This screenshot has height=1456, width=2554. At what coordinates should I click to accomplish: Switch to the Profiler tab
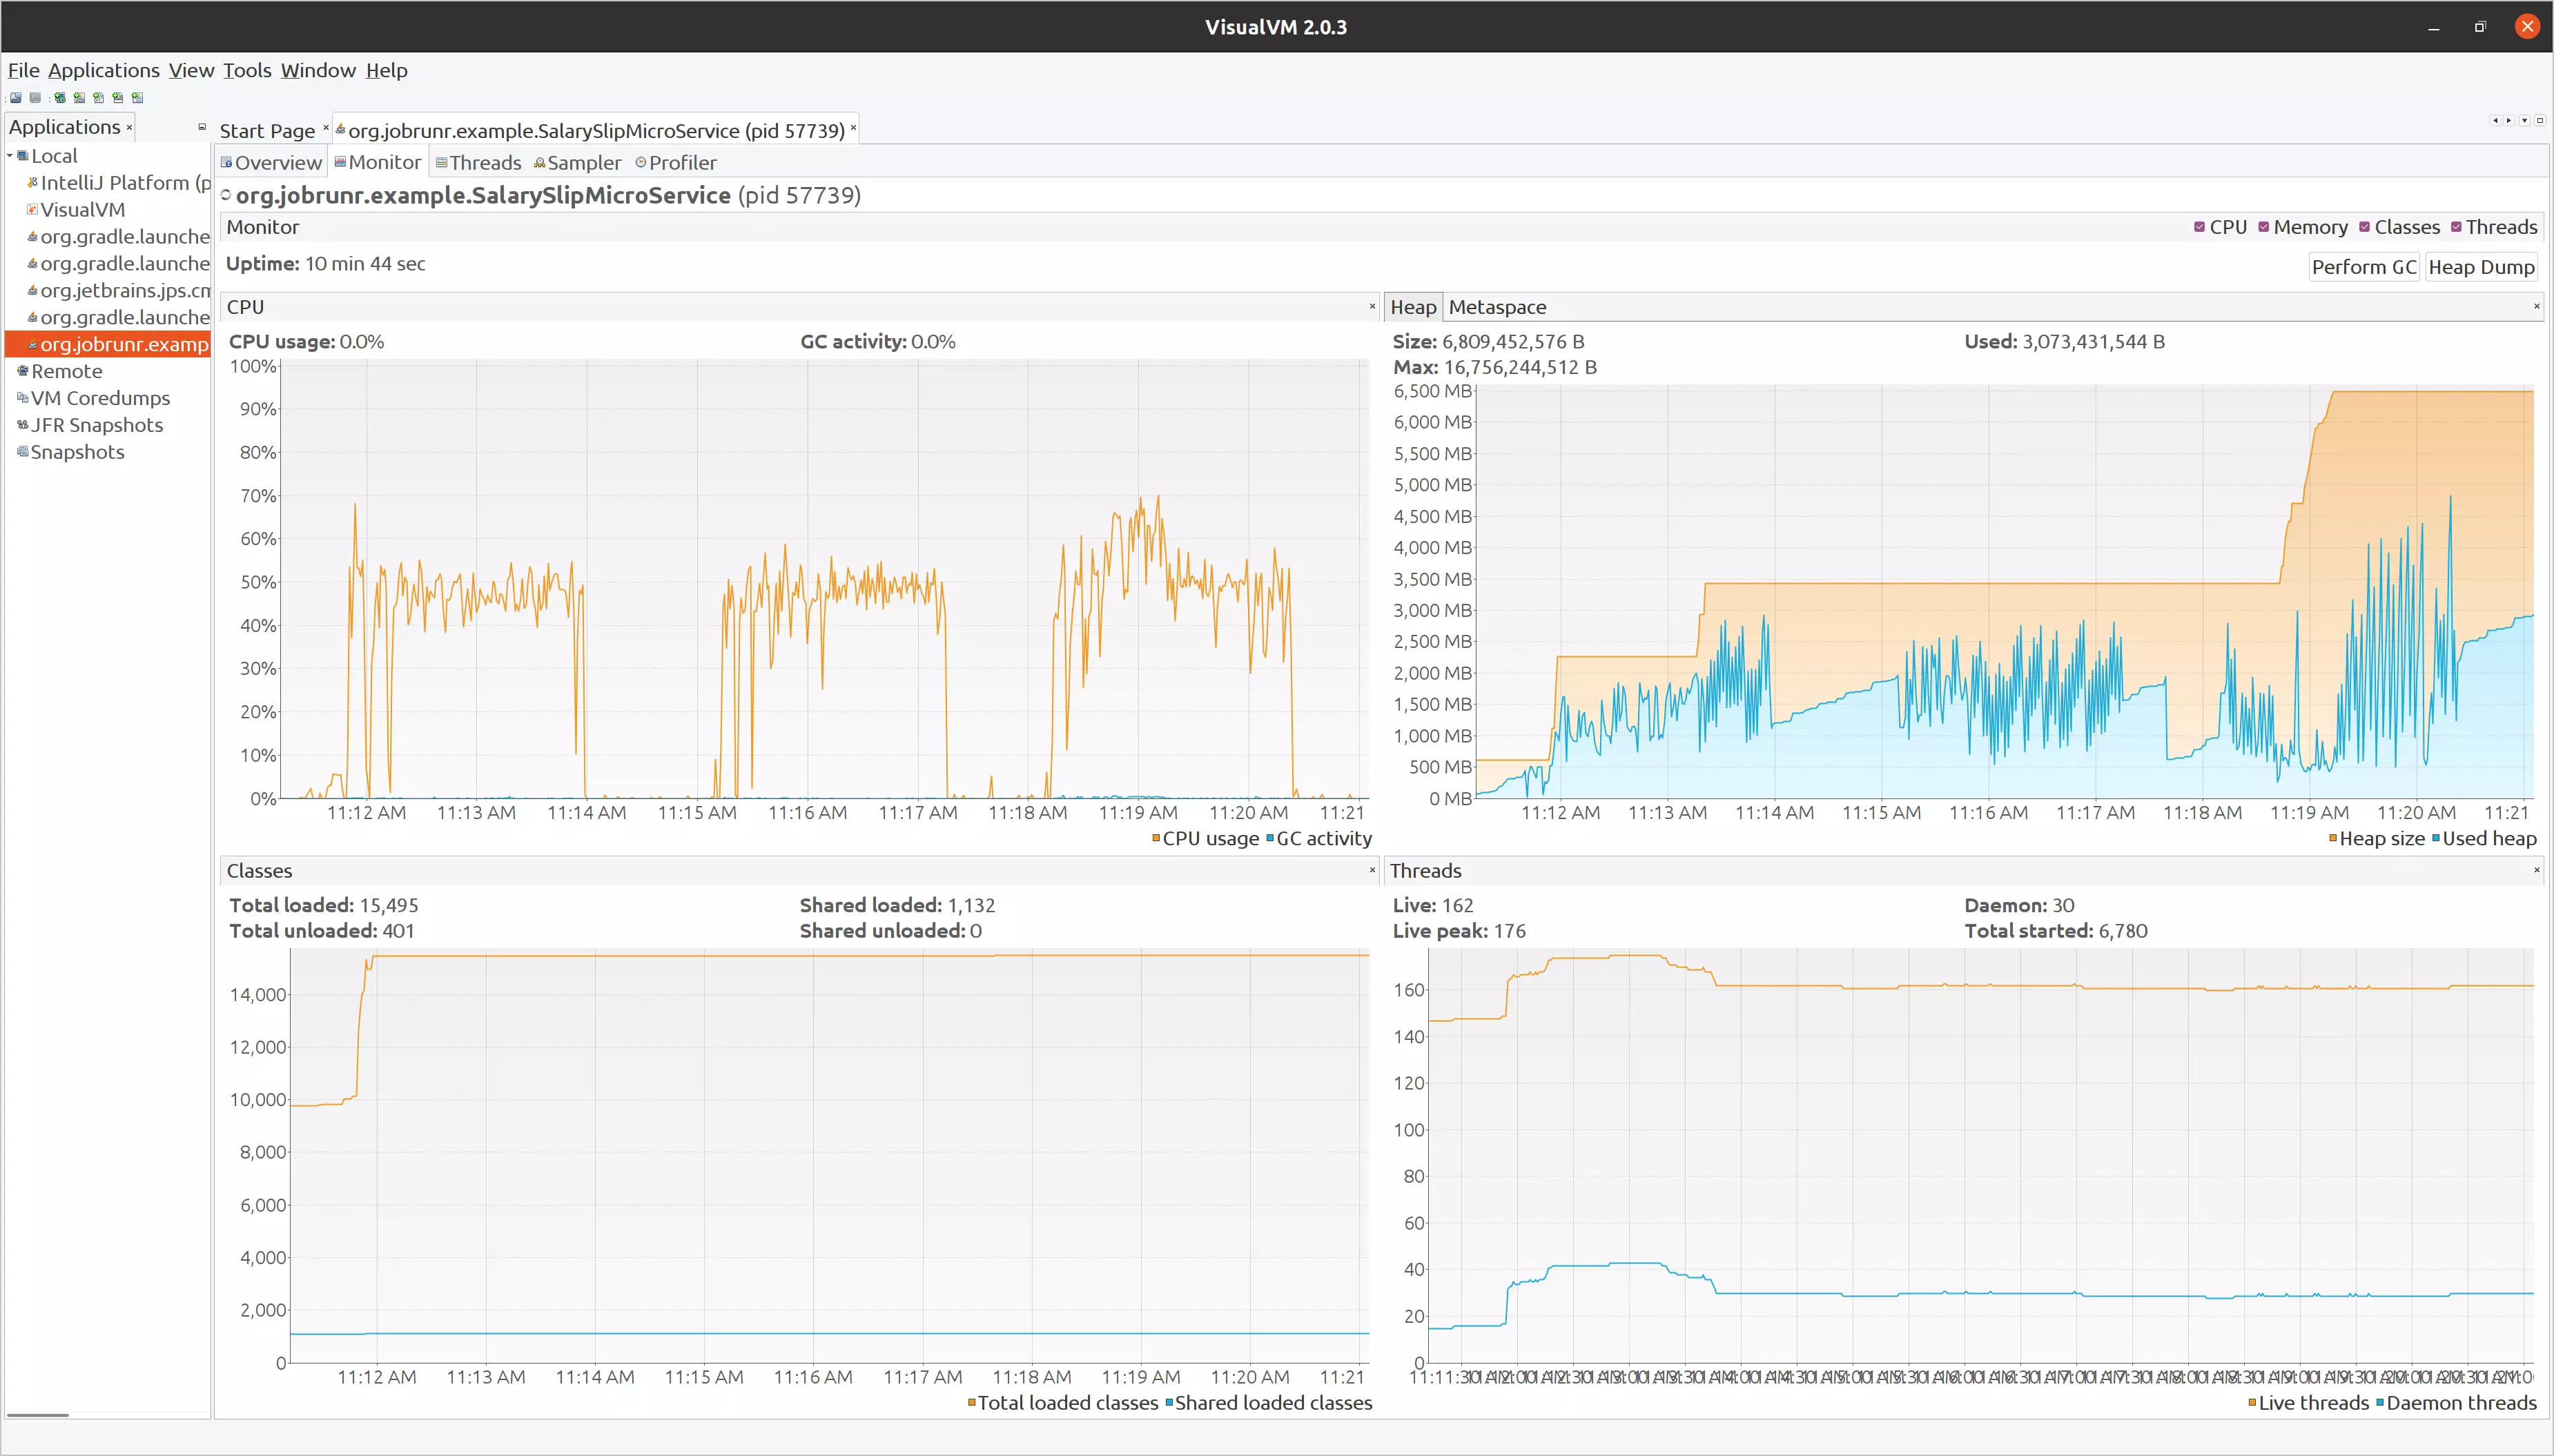[x=676, y=162]
